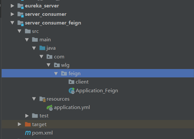This screenshot has height=139, width=194.
Task: Click the wlg package icon
Action: [57, 65]
